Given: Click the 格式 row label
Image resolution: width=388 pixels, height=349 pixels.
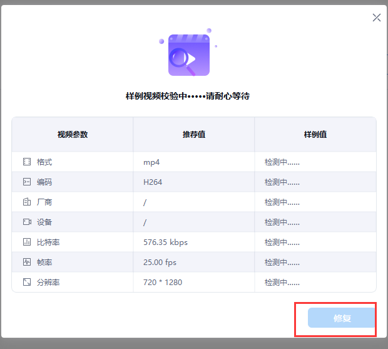Looking at the screenshot, I should click(44, 162).
